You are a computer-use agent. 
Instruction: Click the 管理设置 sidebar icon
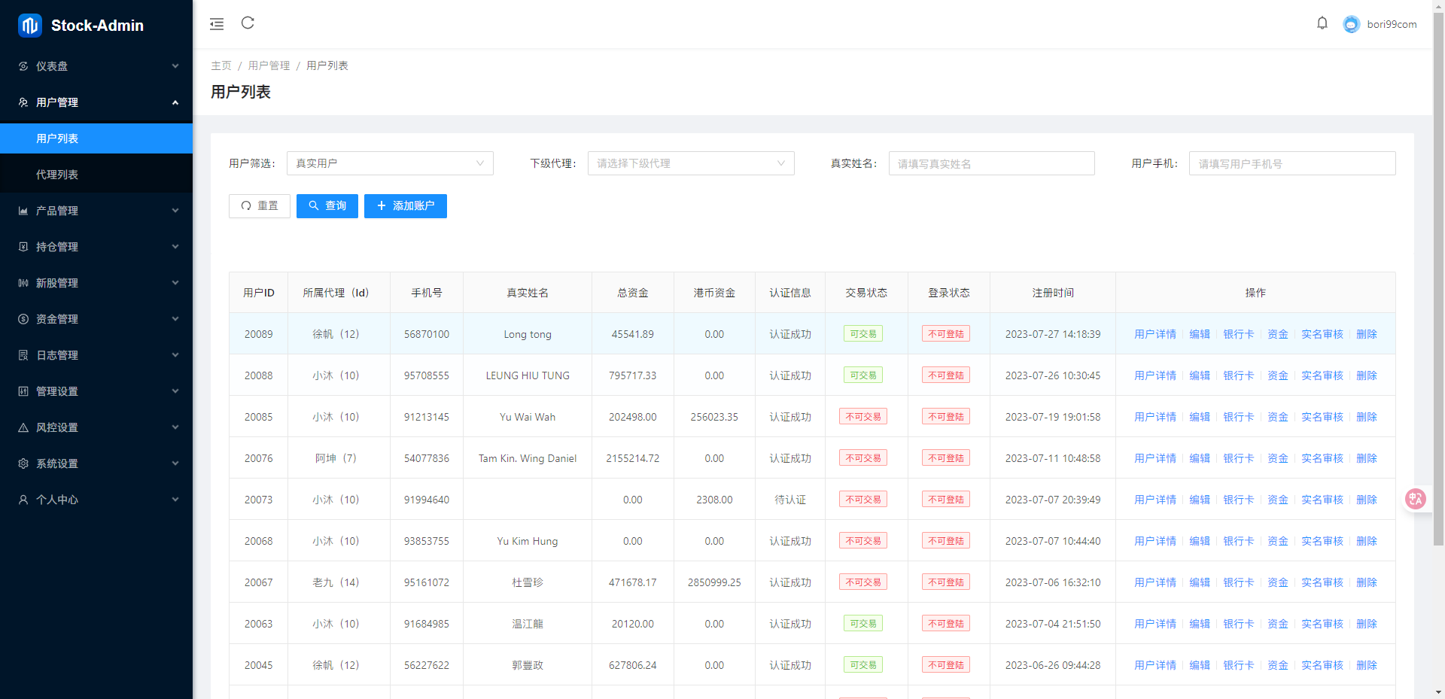[x=23, y=391]
